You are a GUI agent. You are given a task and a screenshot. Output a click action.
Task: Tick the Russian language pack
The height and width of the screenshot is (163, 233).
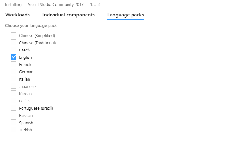[x=14, y=115]
